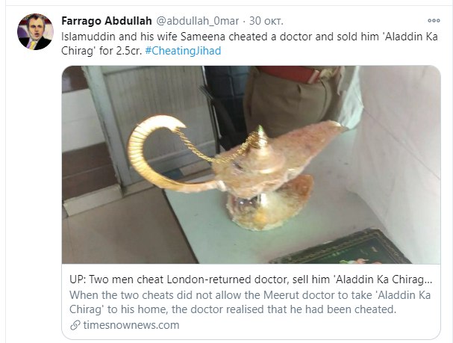Open the #CheatingJihad hashtag

pyautogui.click(x=183, y=51)
